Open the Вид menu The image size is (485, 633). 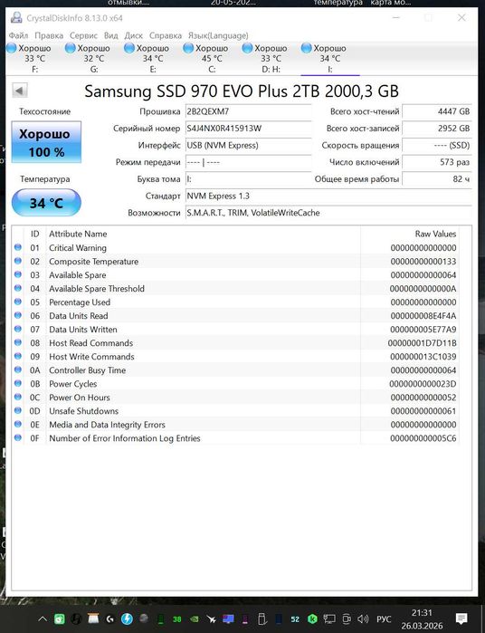[111, 35]
